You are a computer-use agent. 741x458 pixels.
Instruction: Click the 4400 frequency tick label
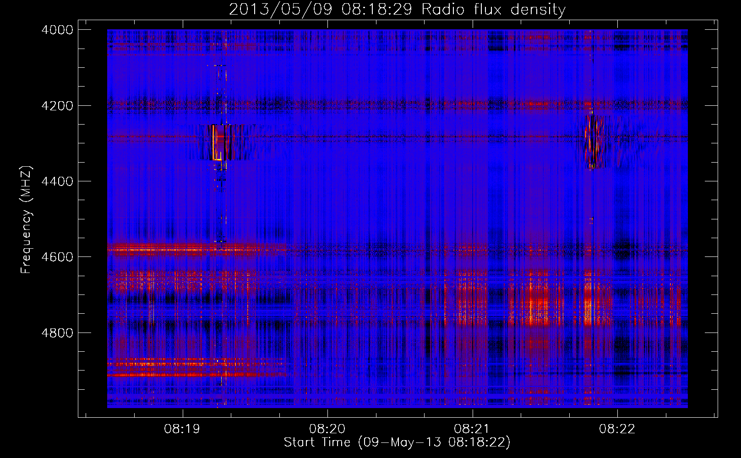tap(57, 181)
